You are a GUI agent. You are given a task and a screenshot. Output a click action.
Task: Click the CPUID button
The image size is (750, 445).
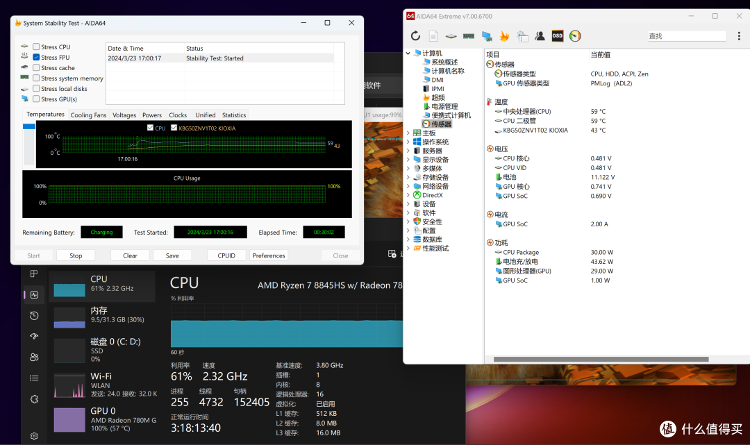pyautogui.click(x=226, y=255)
